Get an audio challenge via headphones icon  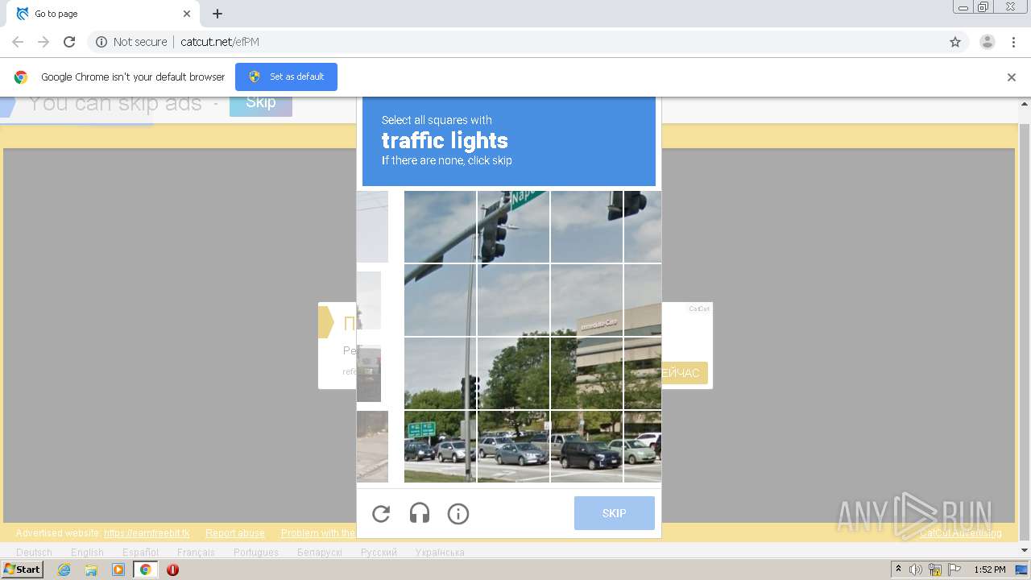point(420,514)
